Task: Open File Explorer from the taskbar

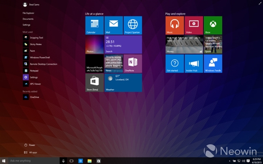Action: coord(89,161)
